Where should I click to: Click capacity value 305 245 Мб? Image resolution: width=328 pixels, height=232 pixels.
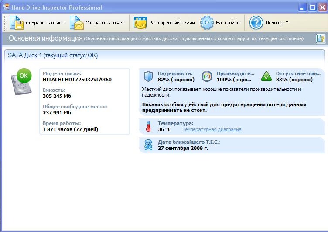coord(57,96)
